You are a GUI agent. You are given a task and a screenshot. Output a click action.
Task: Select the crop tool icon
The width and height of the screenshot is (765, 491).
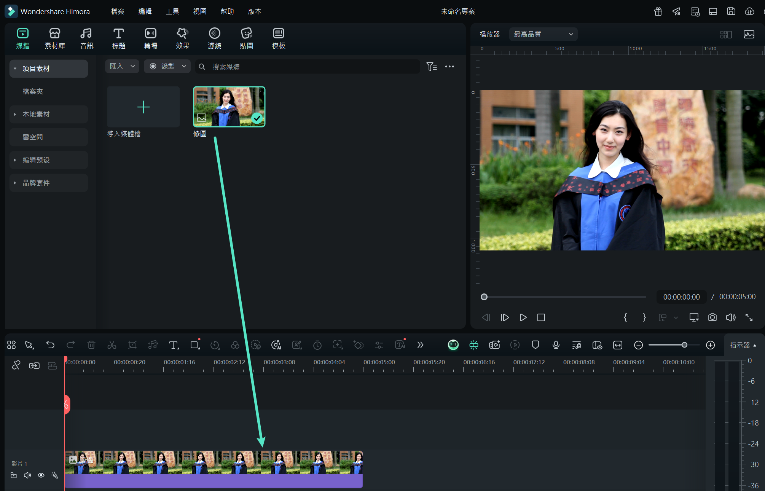(x=132, y=345)
